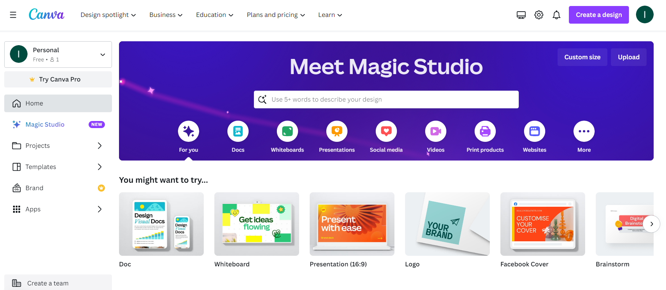Click the Canva logo
This screenshot has width=666, height=290.
click(46, 14)
